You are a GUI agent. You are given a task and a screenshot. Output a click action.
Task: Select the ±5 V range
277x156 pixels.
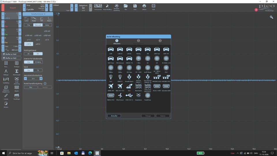47,40
